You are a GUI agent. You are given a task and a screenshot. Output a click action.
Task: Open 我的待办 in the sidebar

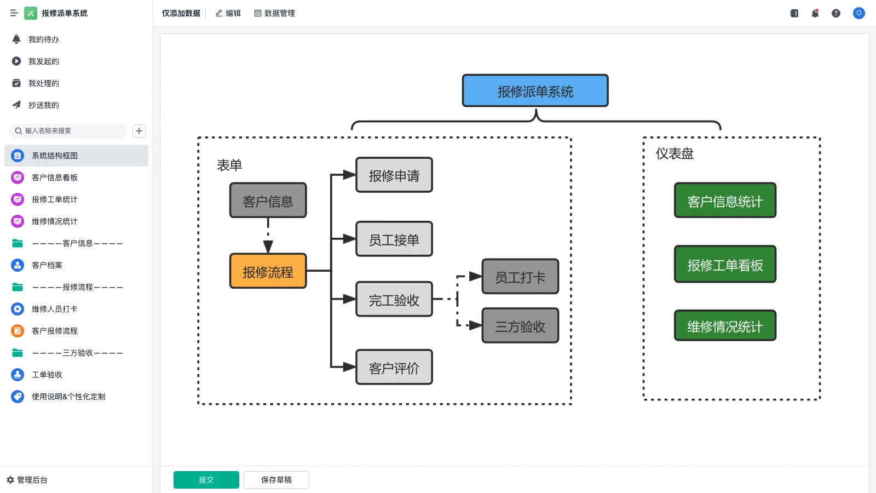tap(44, 39)
